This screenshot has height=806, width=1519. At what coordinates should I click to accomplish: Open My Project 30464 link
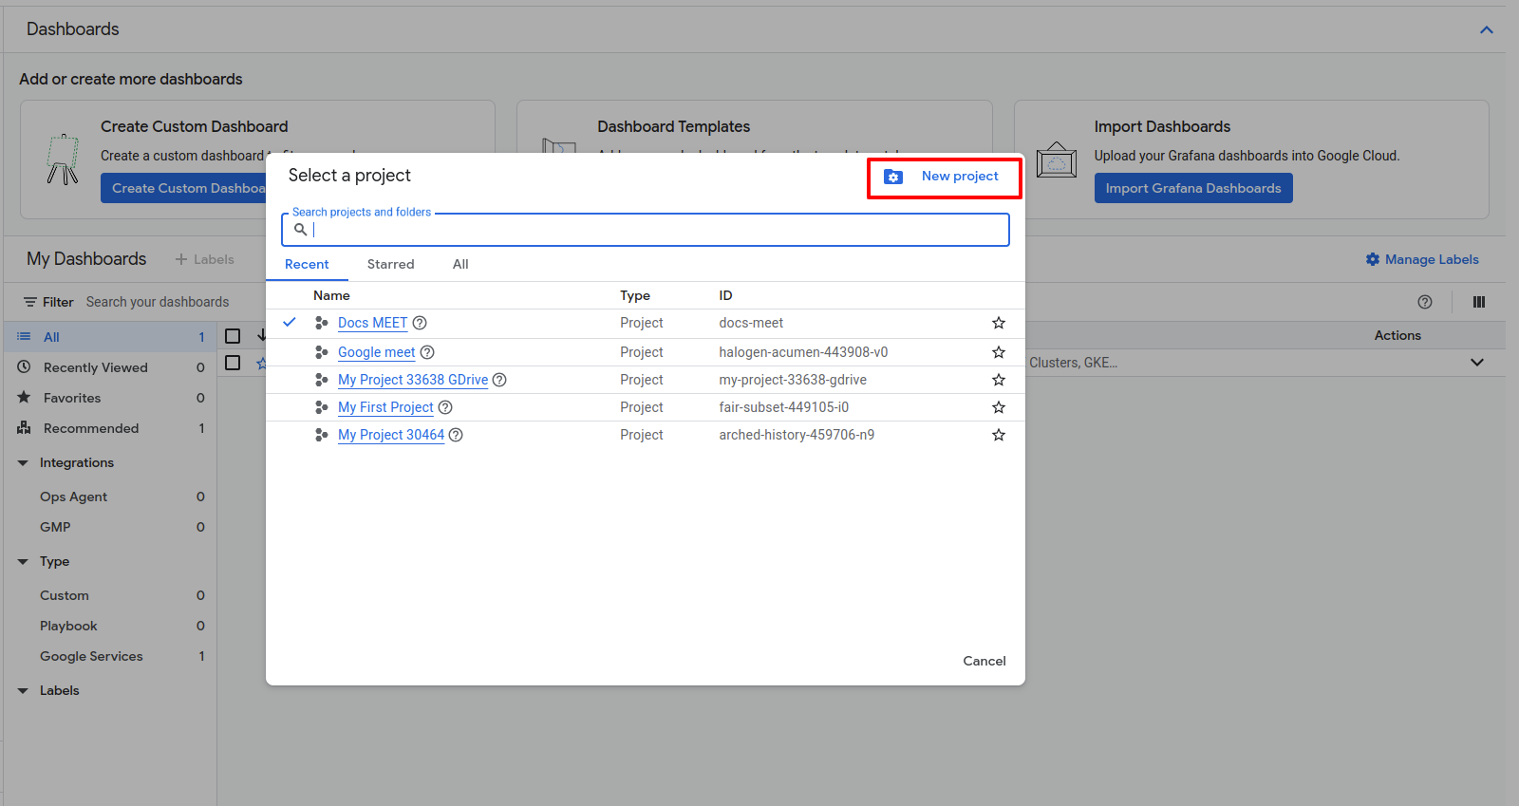pos(391,435)
